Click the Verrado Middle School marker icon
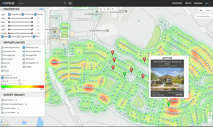 coord(108,31)
